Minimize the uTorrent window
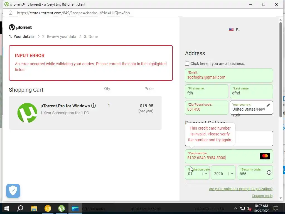The height and width of the screenshot is (214, 285). point(251,4)
